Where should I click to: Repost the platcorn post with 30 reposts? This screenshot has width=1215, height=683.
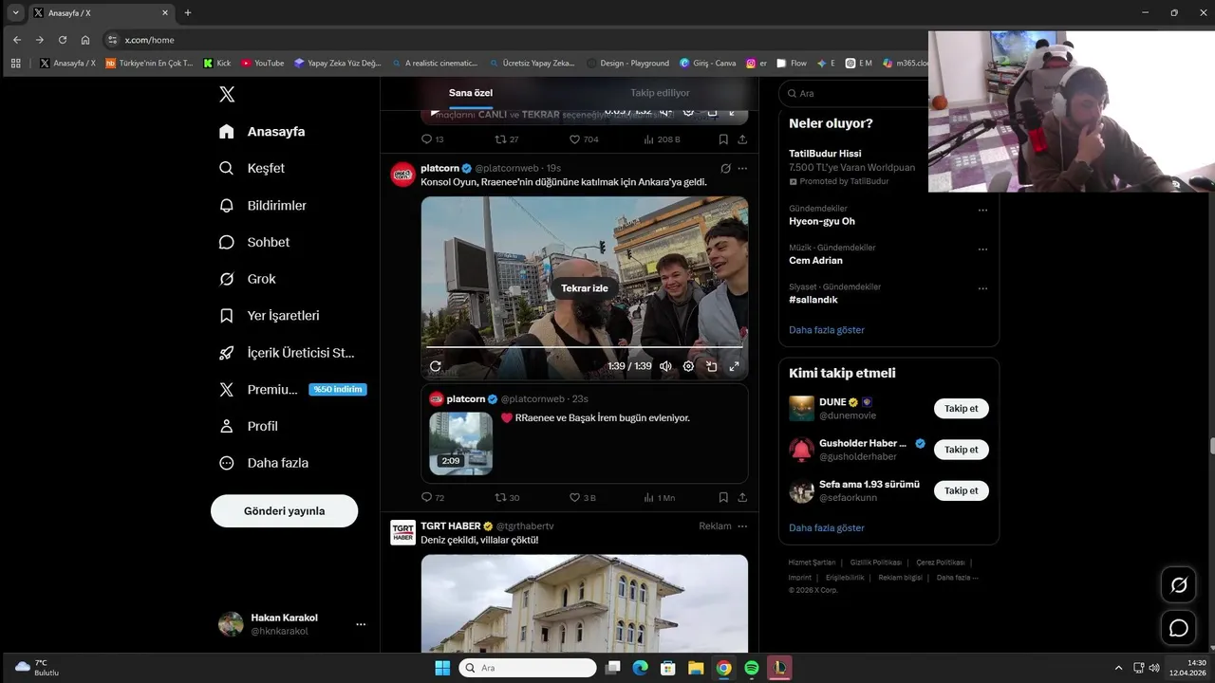pyautogui.click(x=507, y=497)
